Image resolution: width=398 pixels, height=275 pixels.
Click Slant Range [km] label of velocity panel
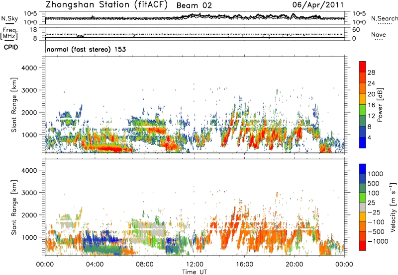click(14, 207)
